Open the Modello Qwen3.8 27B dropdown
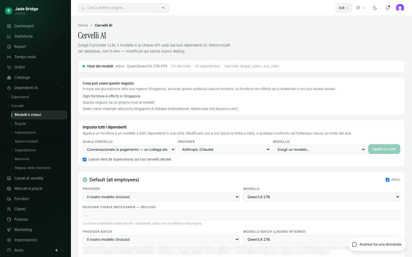The height and width of the screenshot is (257, 412). click(x=322, y=197)
